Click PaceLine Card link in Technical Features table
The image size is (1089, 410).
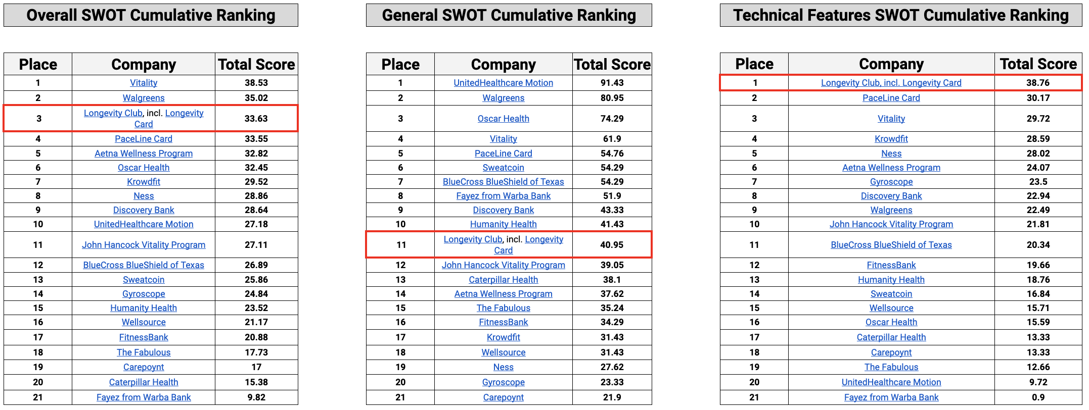coord(891,98)
